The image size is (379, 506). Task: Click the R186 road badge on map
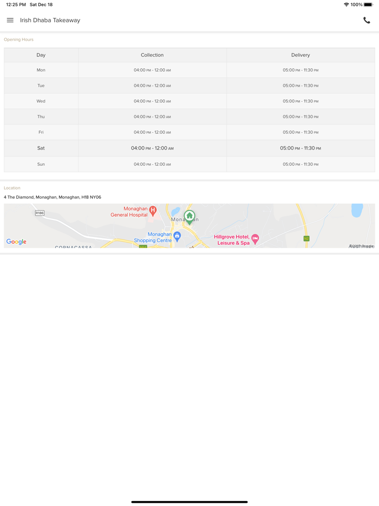(x=40, y=213)
